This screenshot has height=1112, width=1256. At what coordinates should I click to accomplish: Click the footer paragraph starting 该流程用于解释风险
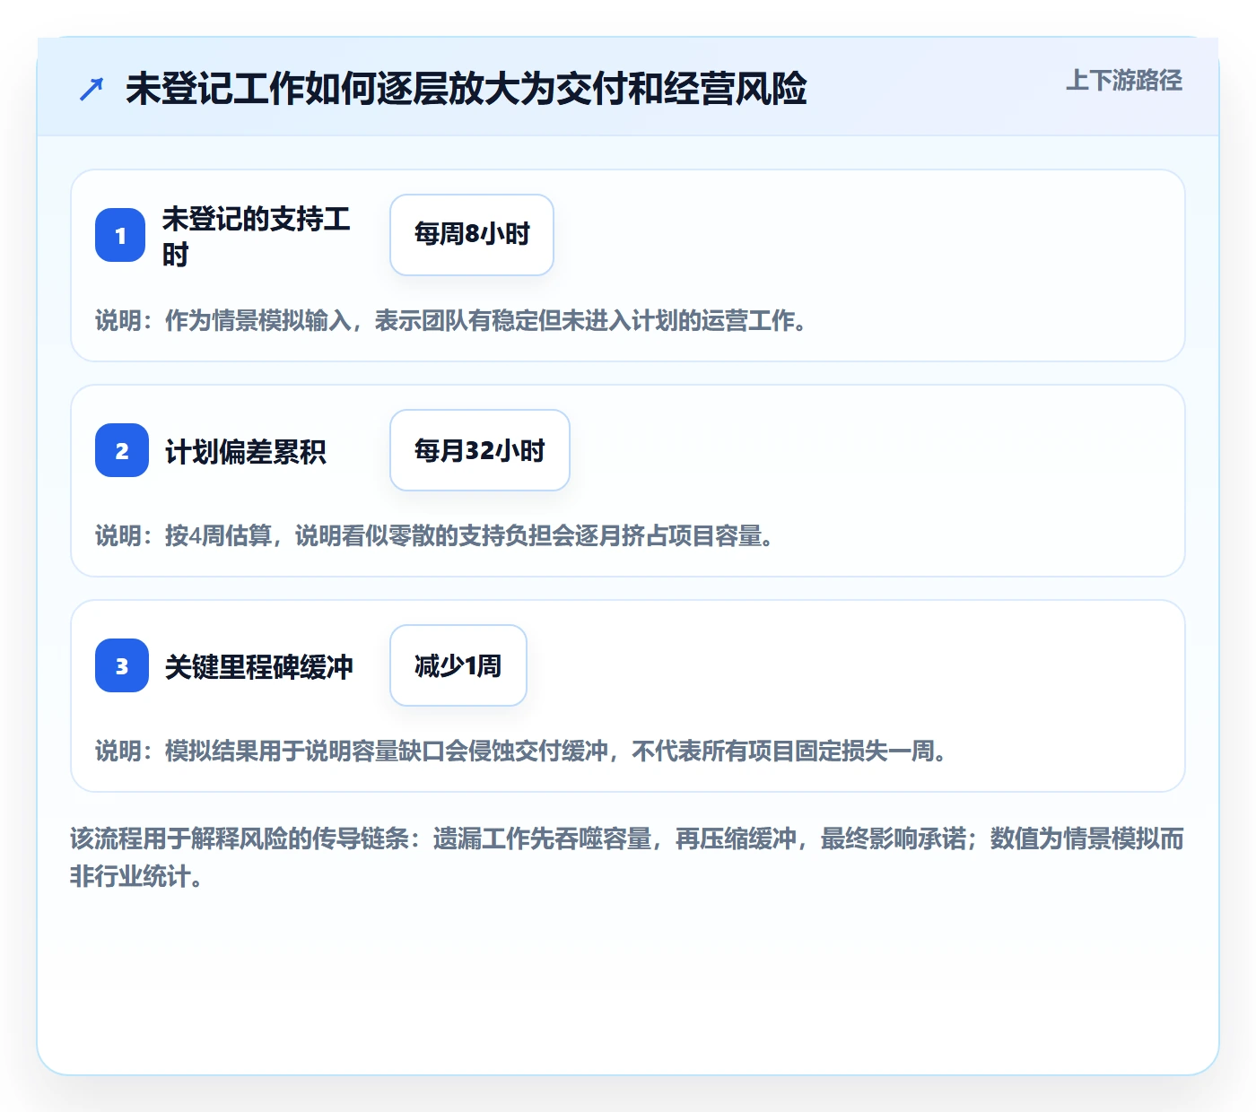pyautogui.click(x=627, y=857)
